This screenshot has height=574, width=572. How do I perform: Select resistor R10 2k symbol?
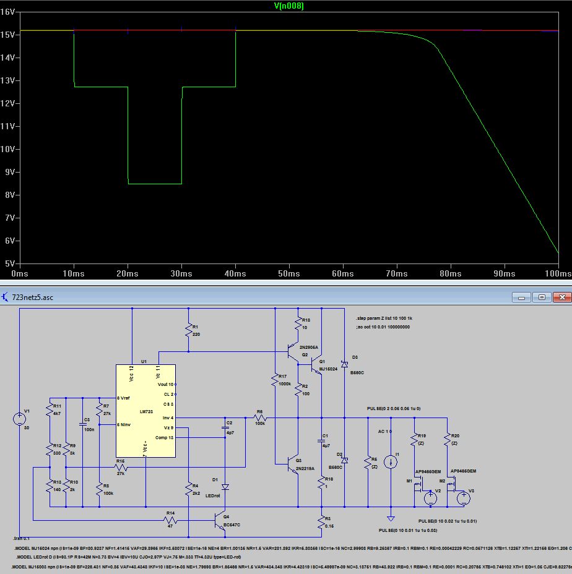coord(66,486)
